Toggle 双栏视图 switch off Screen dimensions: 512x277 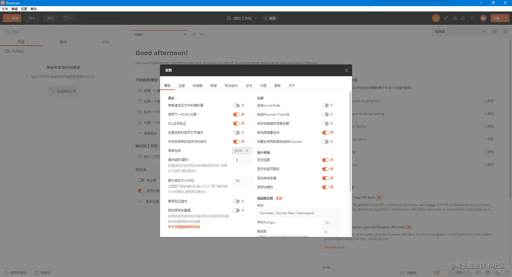click(325, 160)
